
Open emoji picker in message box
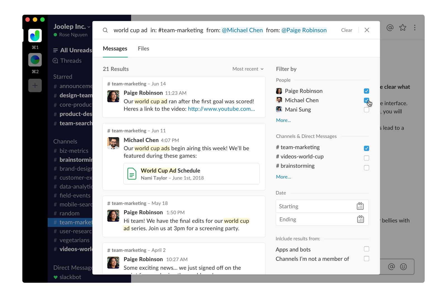[x=403, y=267]
